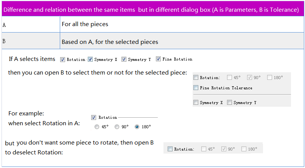The height and width of the screenshot is (168, 305).
Task: Toggle the checked Fine Rotation checkbox
Action: 158,59
